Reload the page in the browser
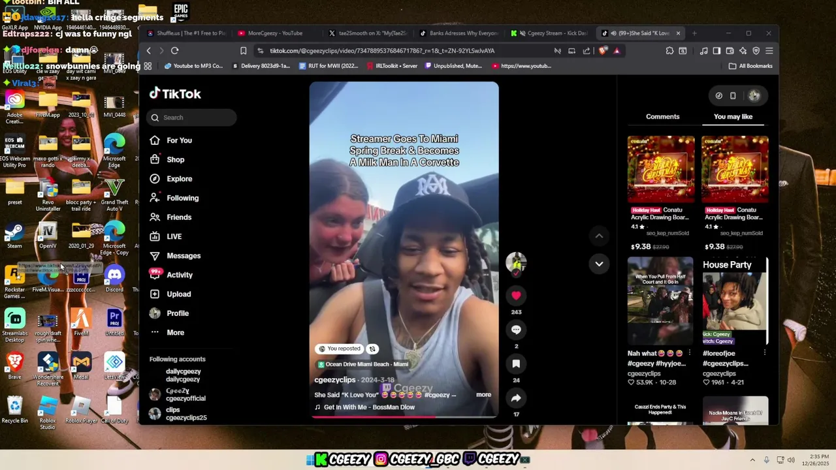836x470 pixels. pos(175,51)
